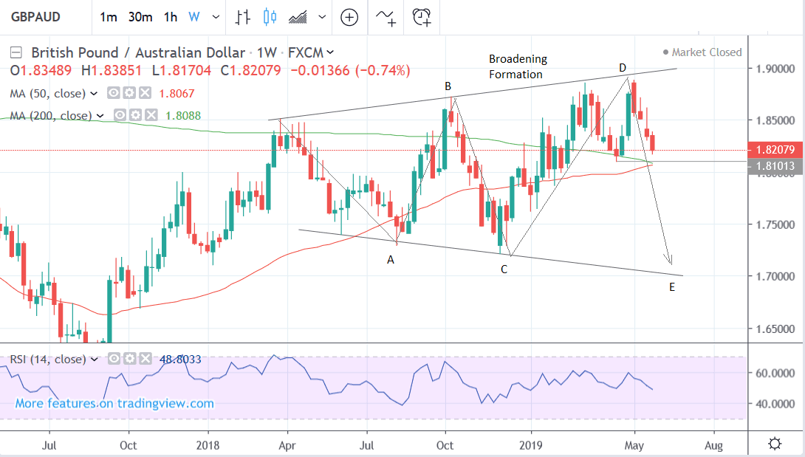Select the Bars chart style icon
Screen dimensions: 805x457
pyautogui.click(x=242, y=17)
